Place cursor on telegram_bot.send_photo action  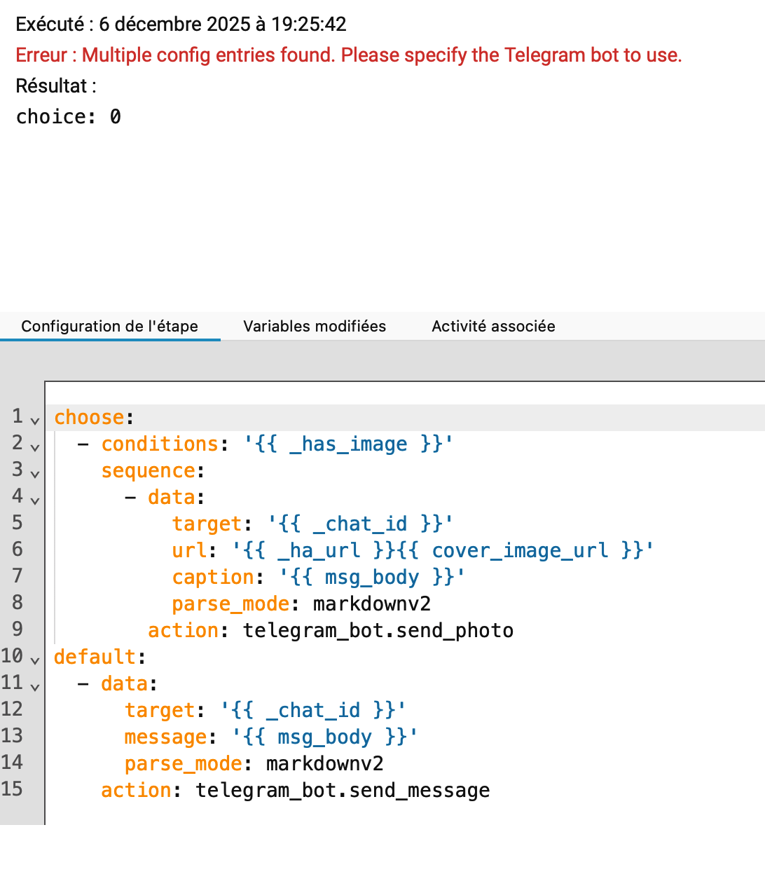click(x=378, y=630)
